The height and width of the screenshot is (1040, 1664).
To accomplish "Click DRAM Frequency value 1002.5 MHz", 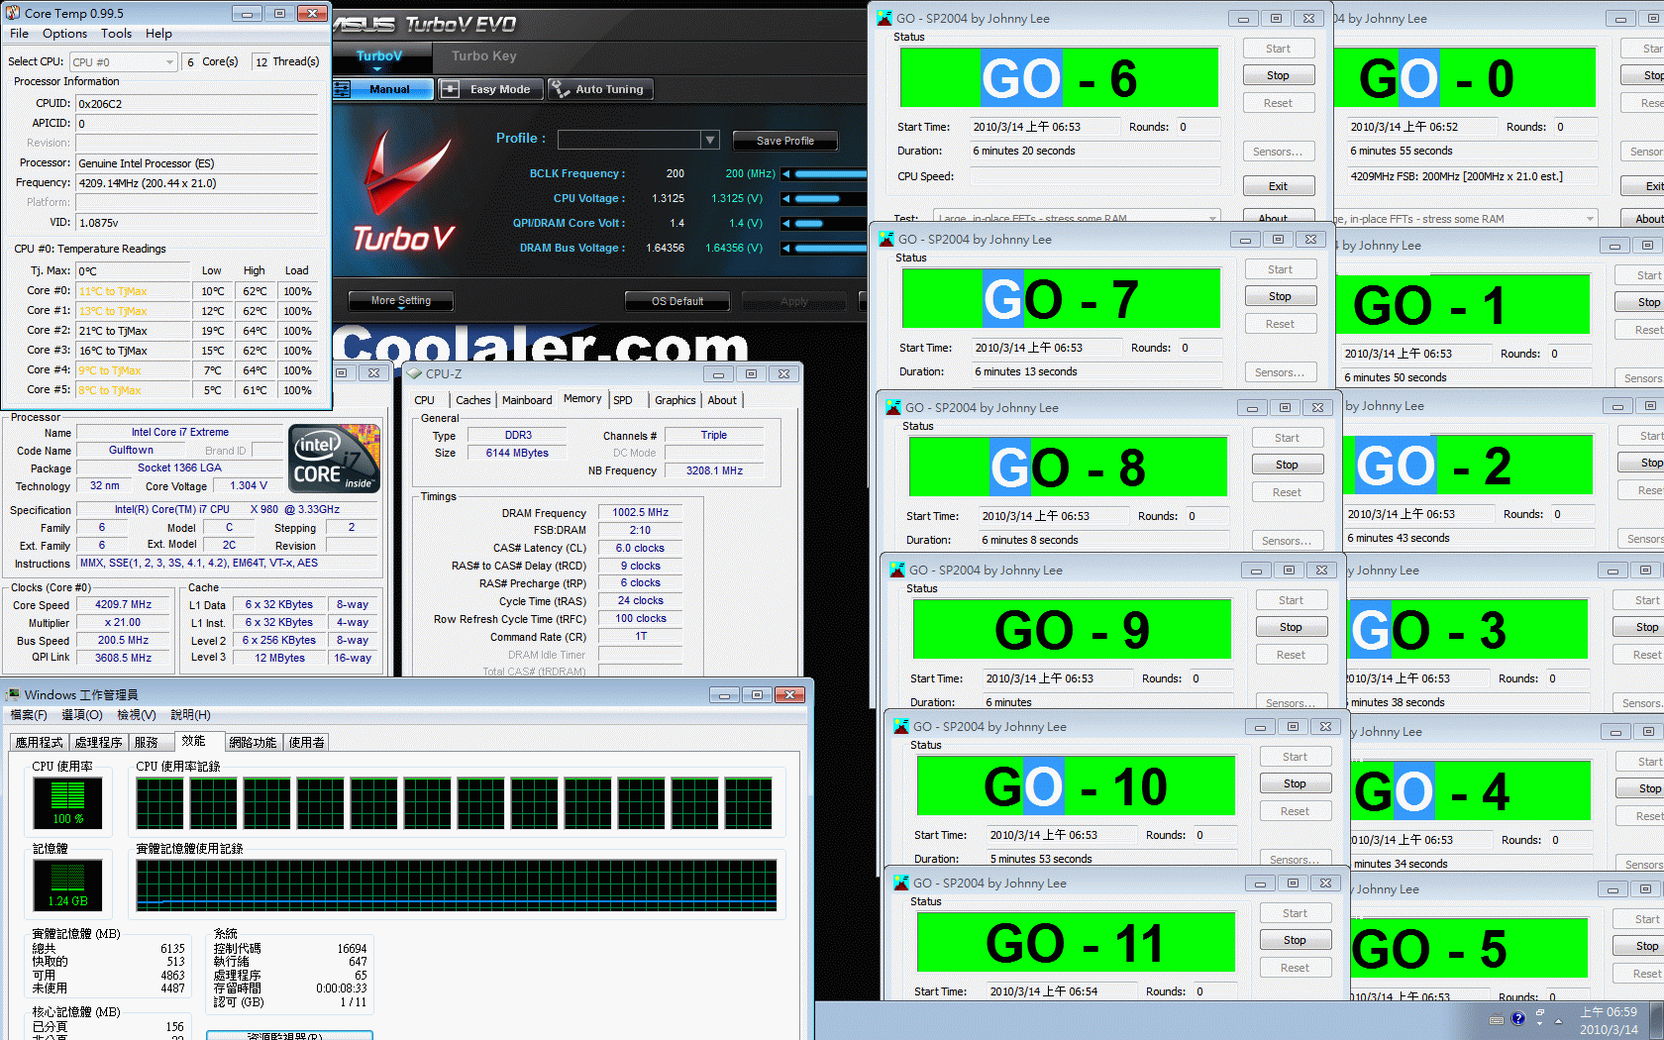I will pos(641,513).
